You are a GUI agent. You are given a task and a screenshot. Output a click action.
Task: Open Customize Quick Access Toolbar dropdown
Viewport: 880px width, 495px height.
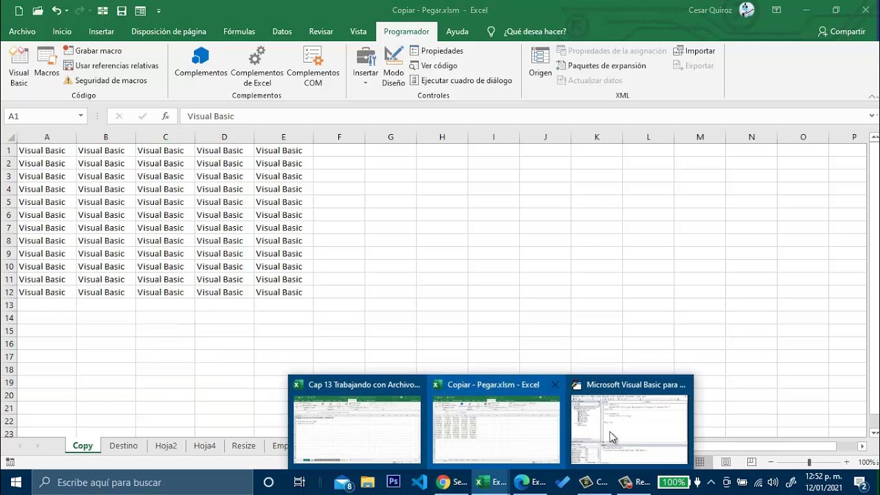[x=159, y=11]
